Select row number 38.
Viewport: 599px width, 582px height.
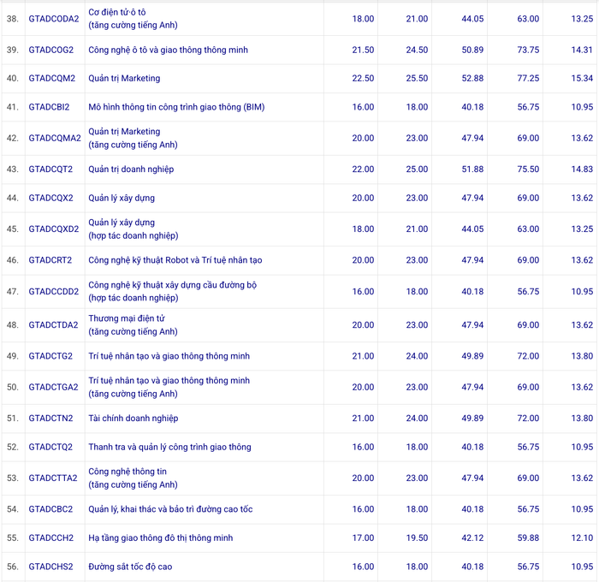coord(13,19)
